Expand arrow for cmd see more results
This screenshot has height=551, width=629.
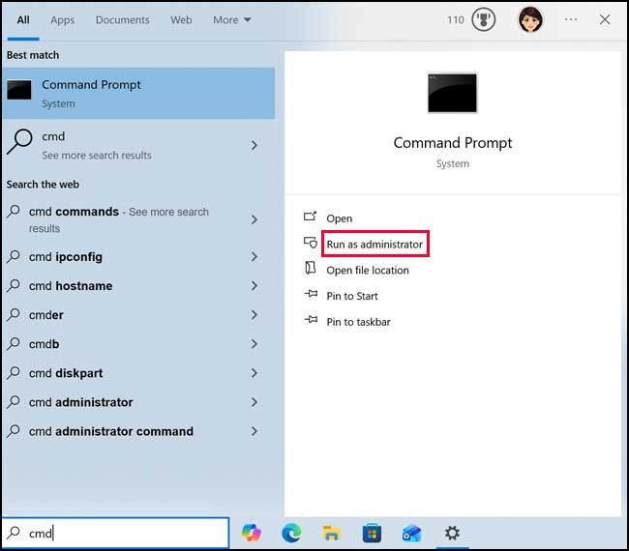point(254,145)
